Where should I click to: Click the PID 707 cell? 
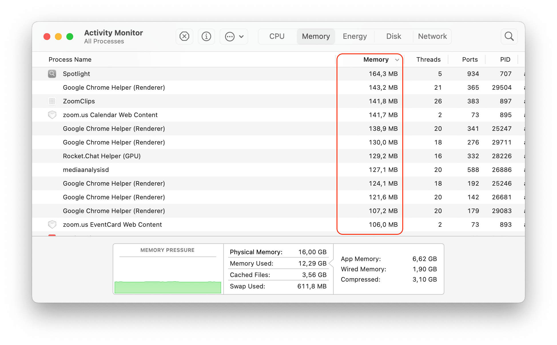(x=506, y=74)
